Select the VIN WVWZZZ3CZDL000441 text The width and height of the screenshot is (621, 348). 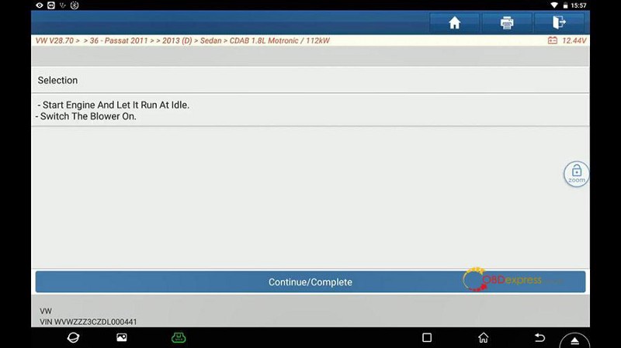coord(88,322)
